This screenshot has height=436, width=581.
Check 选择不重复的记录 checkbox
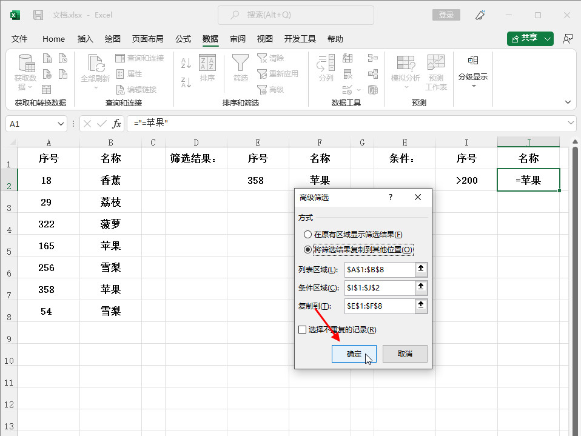pyautogui.click(x=303, y=329)
